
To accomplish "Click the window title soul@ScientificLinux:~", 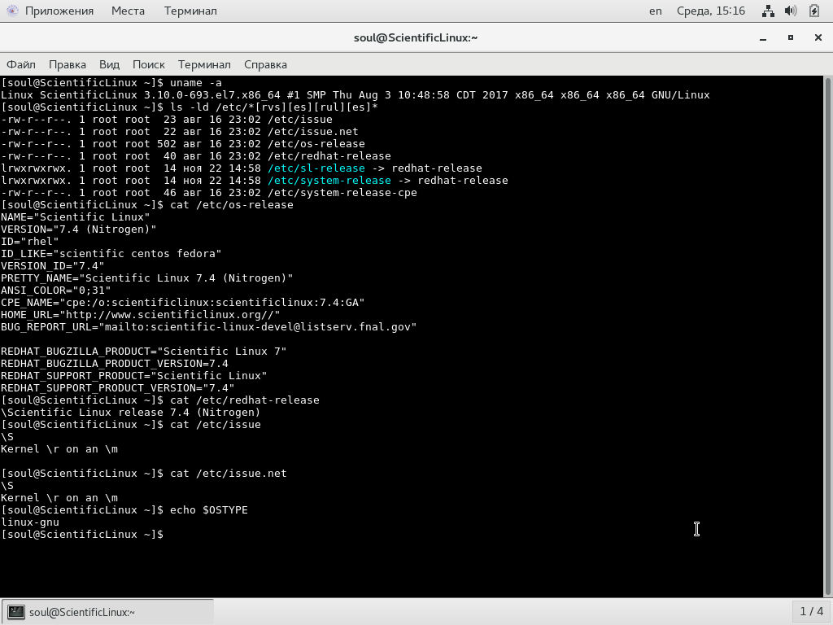I will (416, 37).
